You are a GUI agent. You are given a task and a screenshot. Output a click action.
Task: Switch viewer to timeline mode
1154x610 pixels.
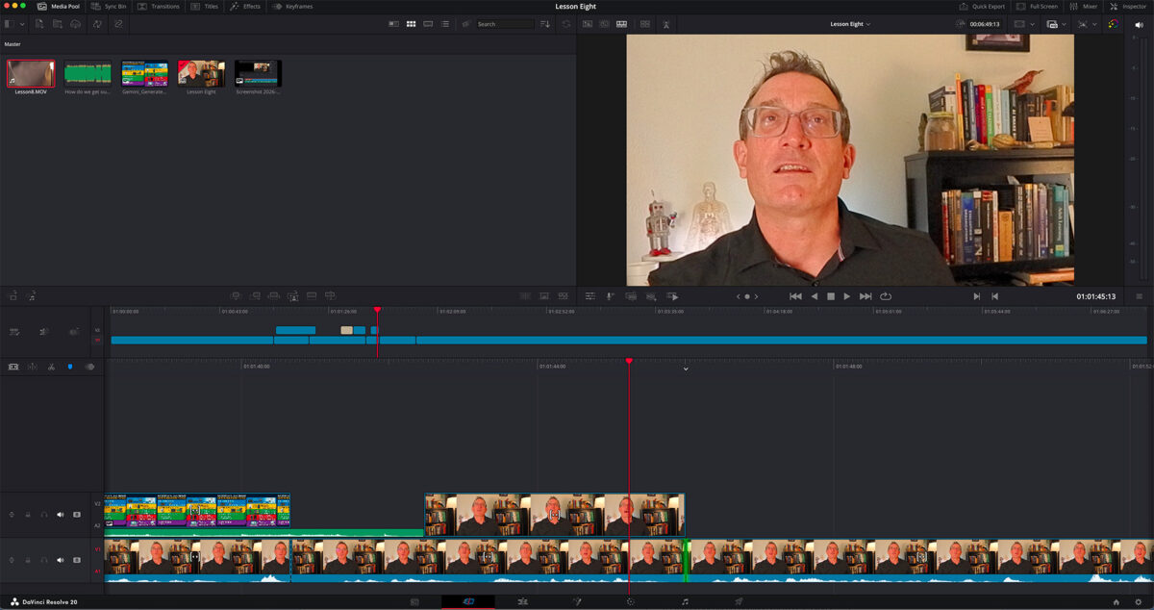(622, 24)
